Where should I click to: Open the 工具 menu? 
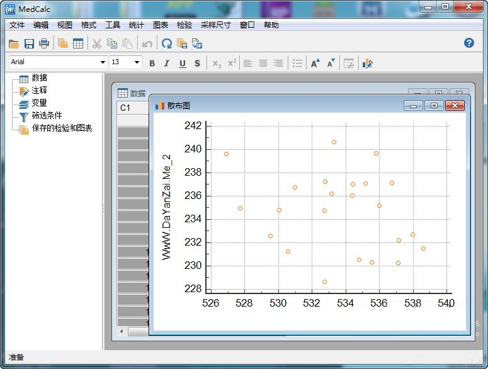pyautogui.click(x=113, y=25)
